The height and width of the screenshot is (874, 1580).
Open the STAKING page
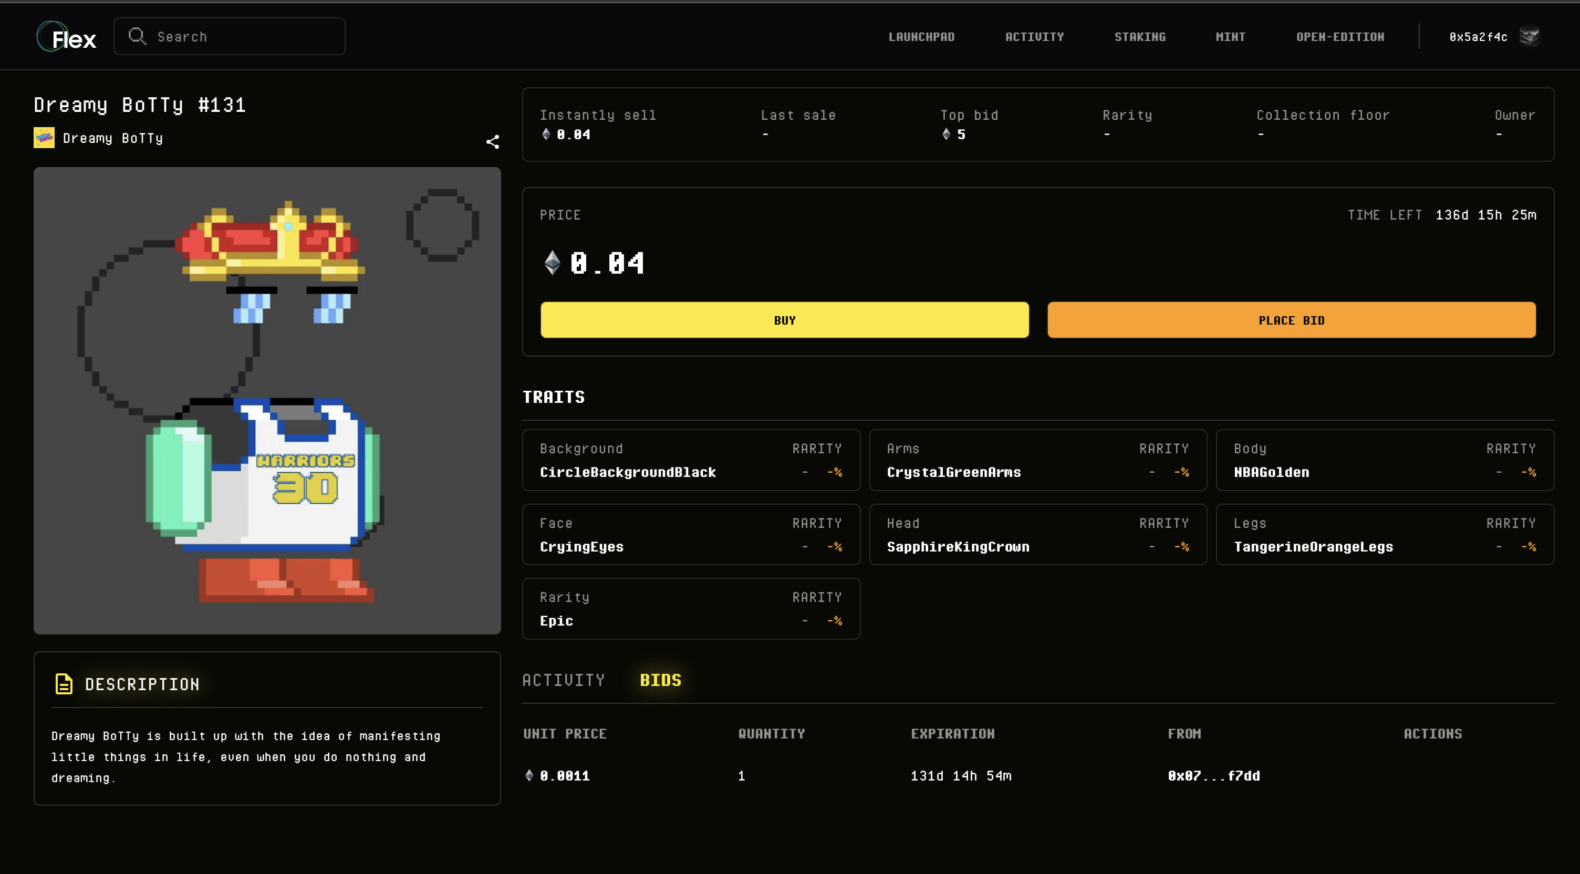1139,36
